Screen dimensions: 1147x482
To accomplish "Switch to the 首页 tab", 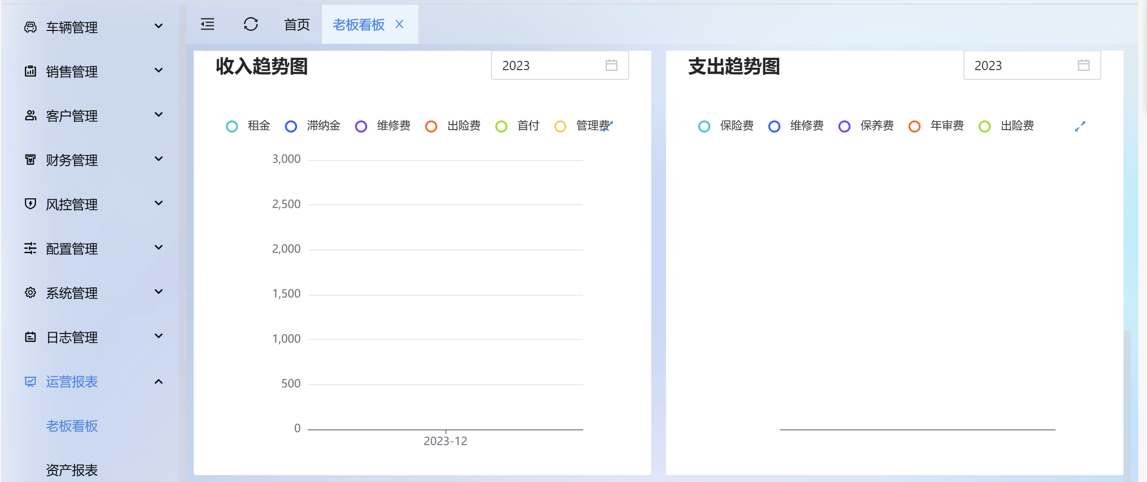I will [x=297, y=24].
